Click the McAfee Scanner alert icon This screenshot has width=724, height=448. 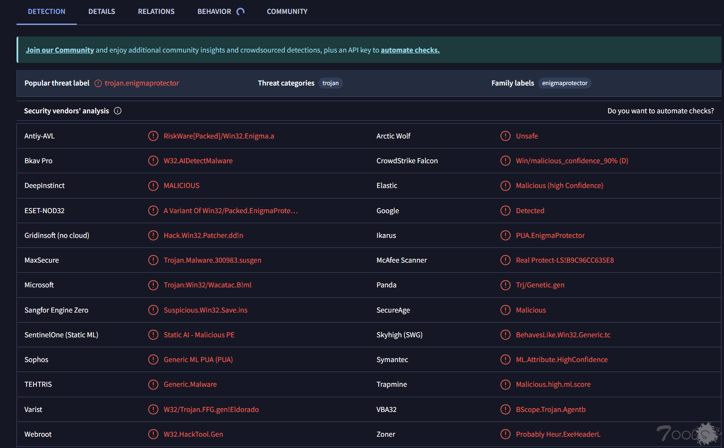(506, 260)
